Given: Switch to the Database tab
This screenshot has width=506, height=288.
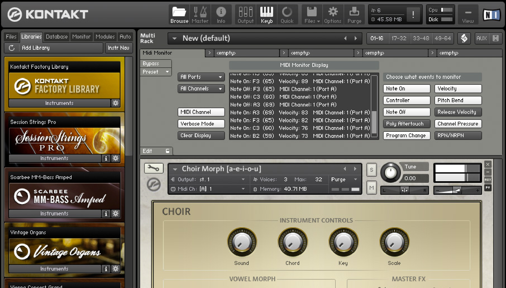Looking at the screenshot, I should pyautogui.click(x=57, y=36).
